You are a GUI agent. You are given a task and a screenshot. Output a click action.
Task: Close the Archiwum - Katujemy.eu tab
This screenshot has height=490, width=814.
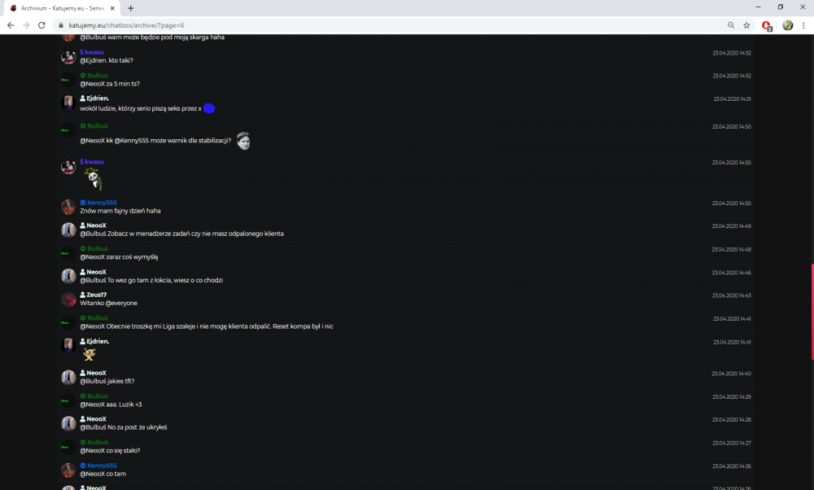coord(112,8)
